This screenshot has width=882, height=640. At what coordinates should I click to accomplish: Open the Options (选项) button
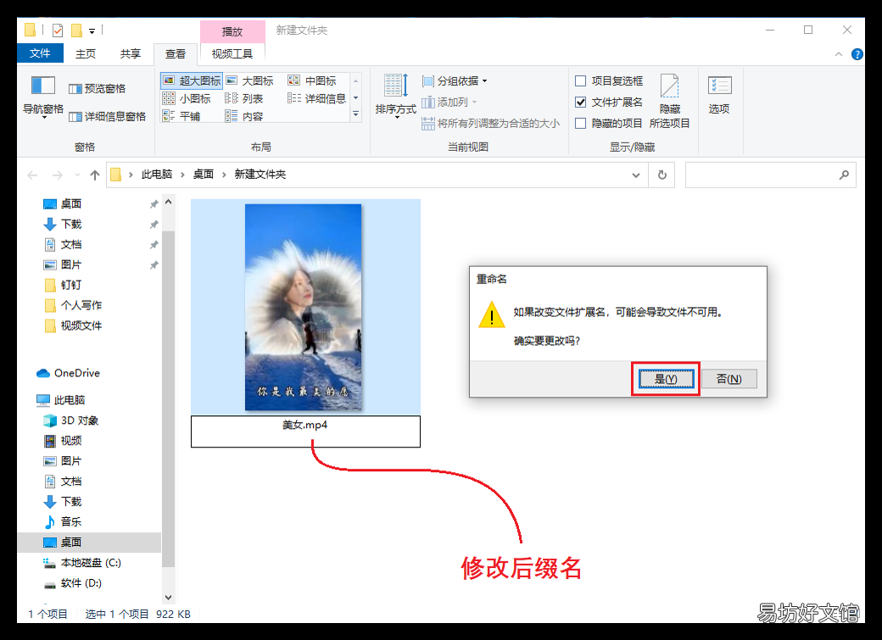719,95
